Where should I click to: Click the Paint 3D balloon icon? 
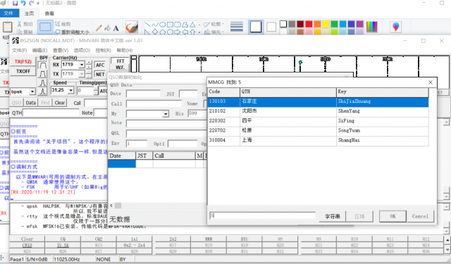pyautogui.click(x=396, y=27)
